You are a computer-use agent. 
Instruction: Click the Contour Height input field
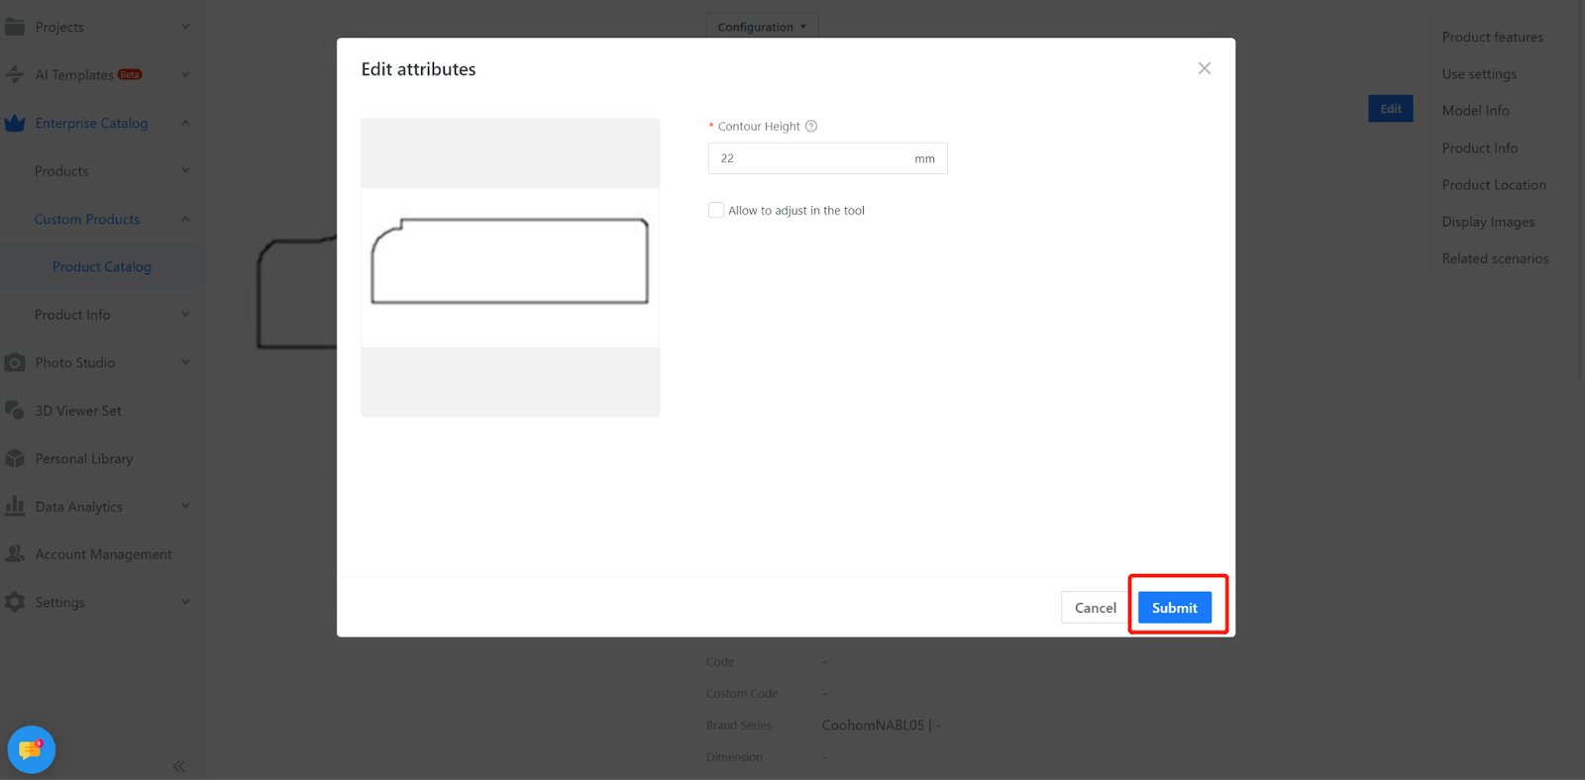point(827,158)
